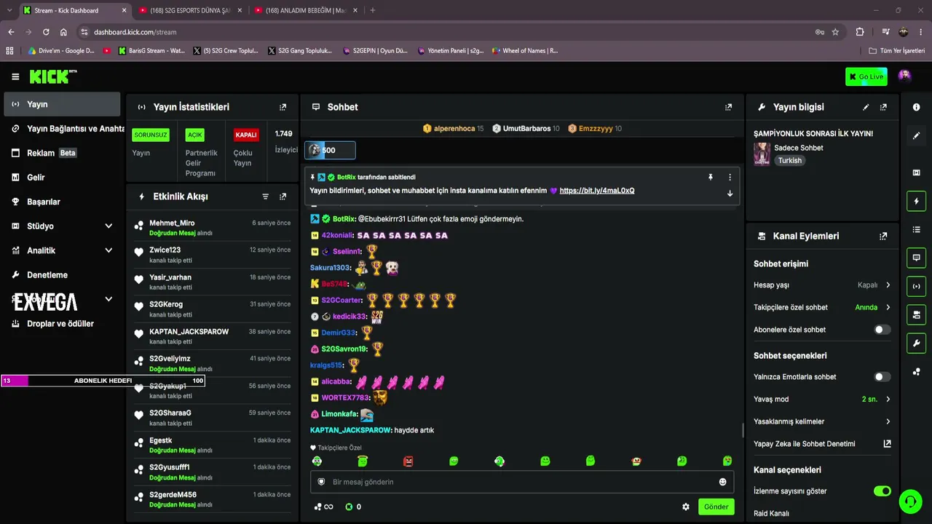
Task: Unpin the BotRix pinned message
Action: pos(711,177)
